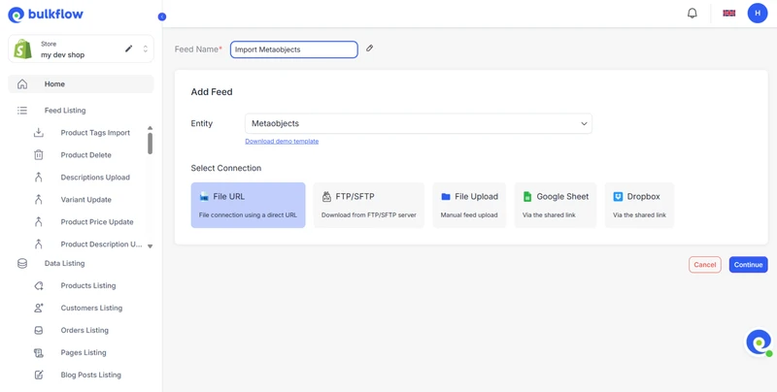Image resolution: width=777 pixels, height=392 pixels.
Task: Click the Product Price Update icon
Action: (39, 222)
